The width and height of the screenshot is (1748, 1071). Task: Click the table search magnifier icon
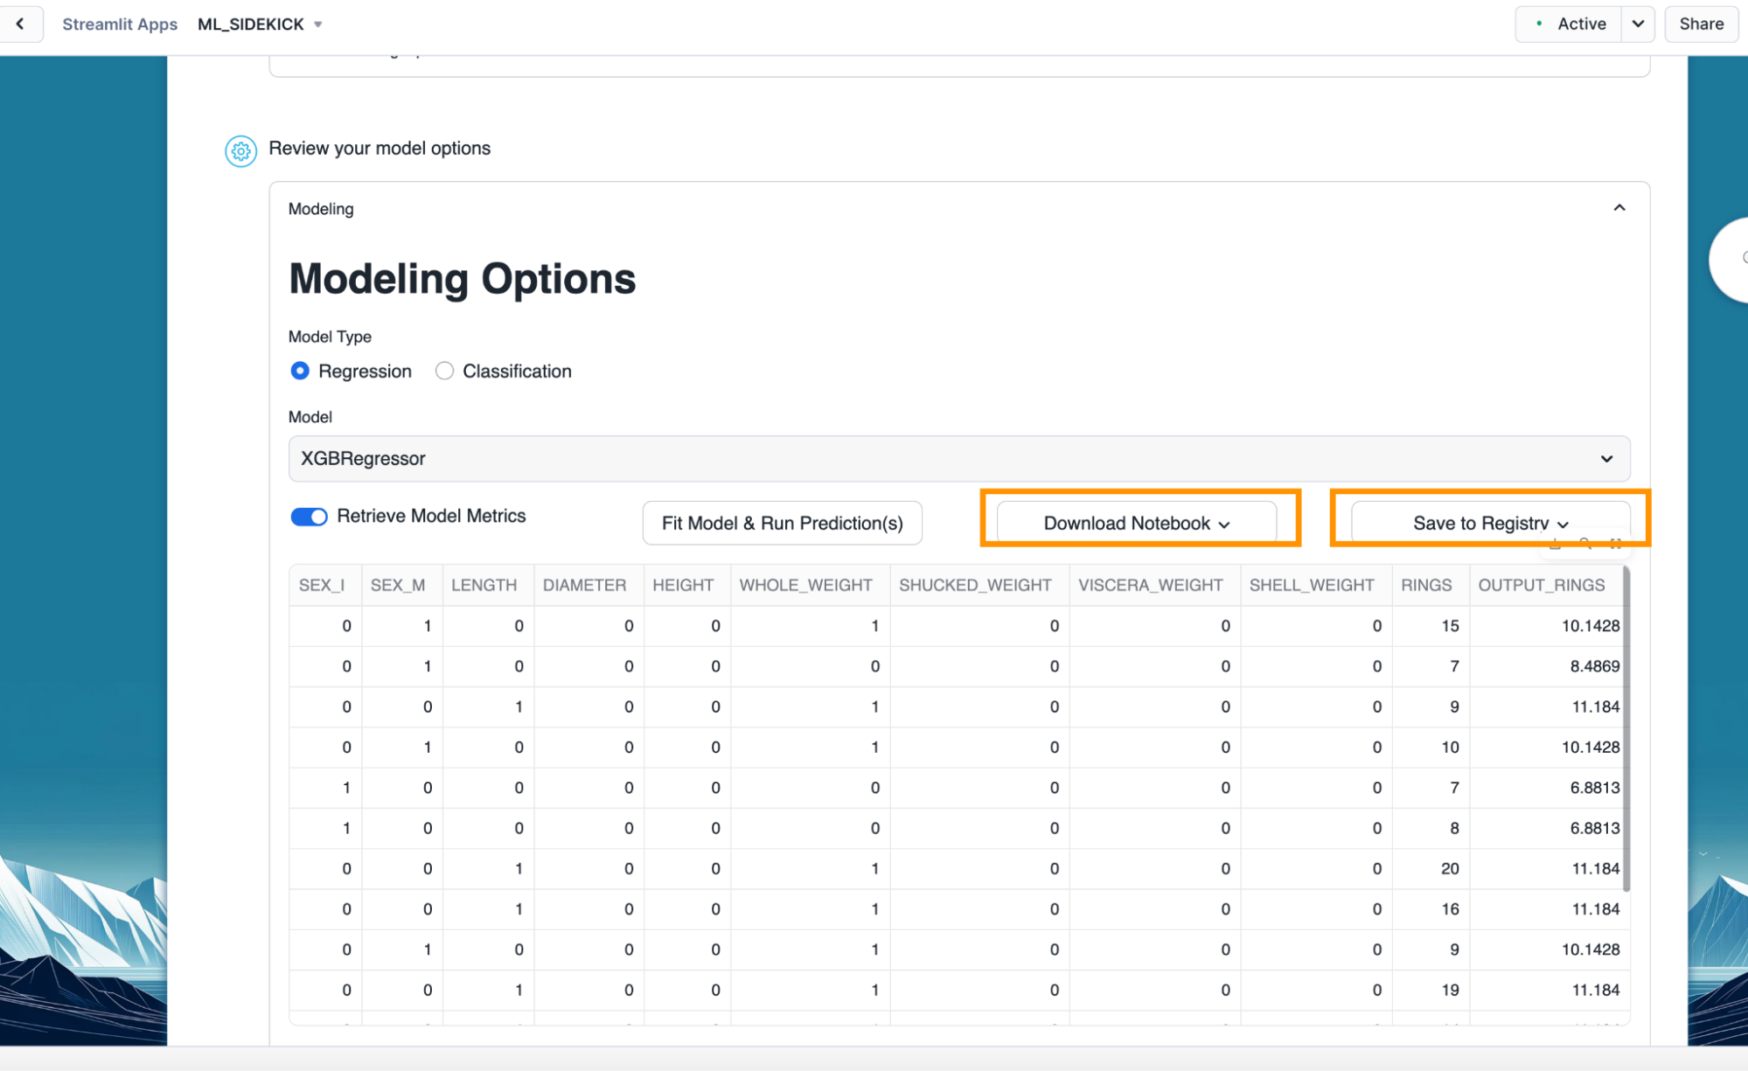[x=1585, y=545]
